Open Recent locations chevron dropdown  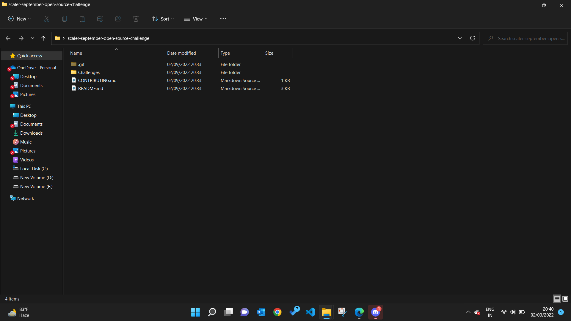tap(32, 38)
